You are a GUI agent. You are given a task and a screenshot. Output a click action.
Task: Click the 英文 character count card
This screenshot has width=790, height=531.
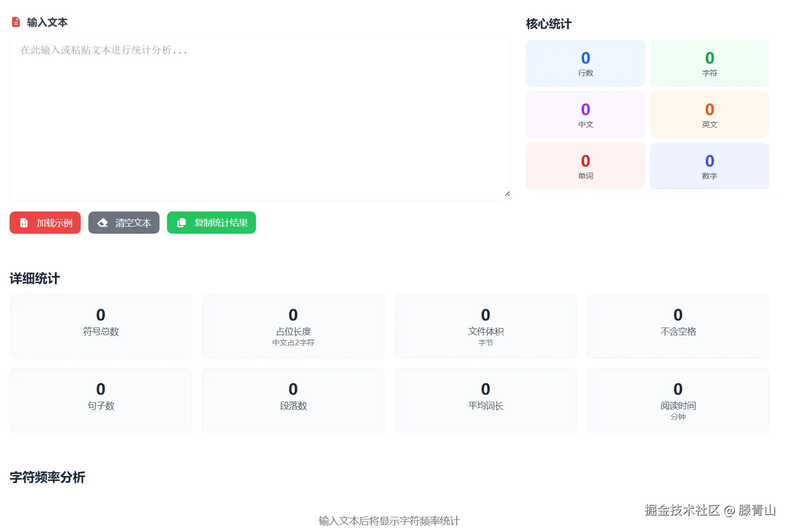709,115
